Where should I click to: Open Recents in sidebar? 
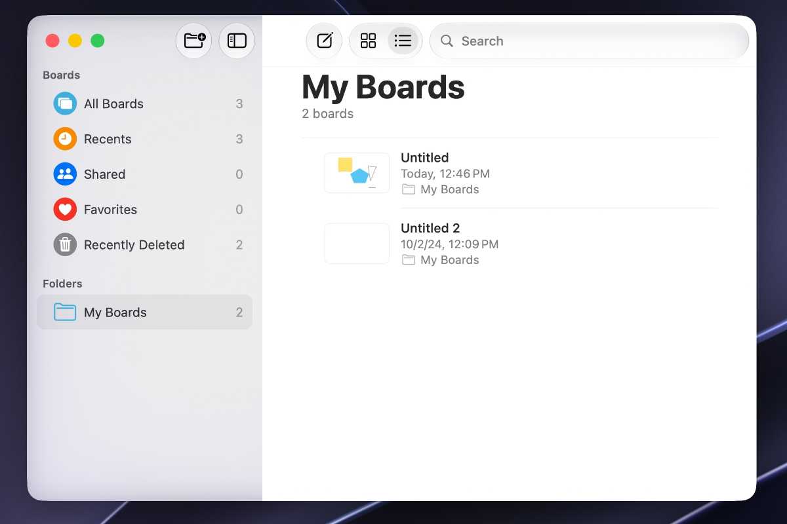[x=144, y=139]
